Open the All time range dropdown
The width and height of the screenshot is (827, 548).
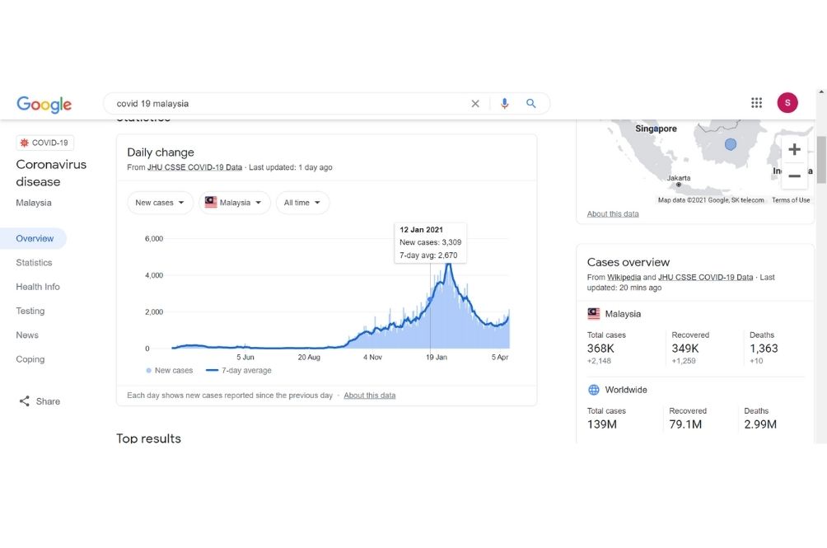[302, 203]
